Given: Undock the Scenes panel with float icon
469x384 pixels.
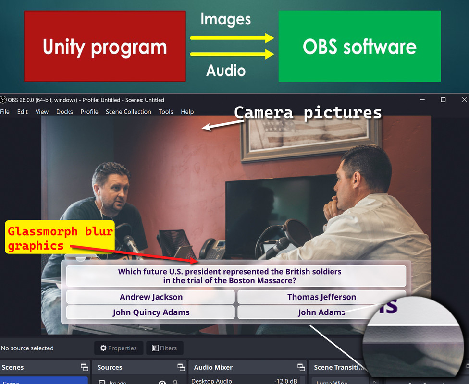Looking at the screenshot, I should coord(85,367).
